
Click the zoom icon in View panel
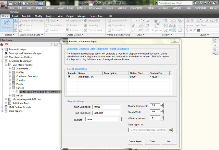215,49
